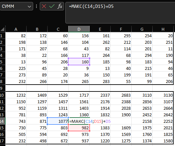
Task: Select row 14 header
Action: (x=3, y=121)
